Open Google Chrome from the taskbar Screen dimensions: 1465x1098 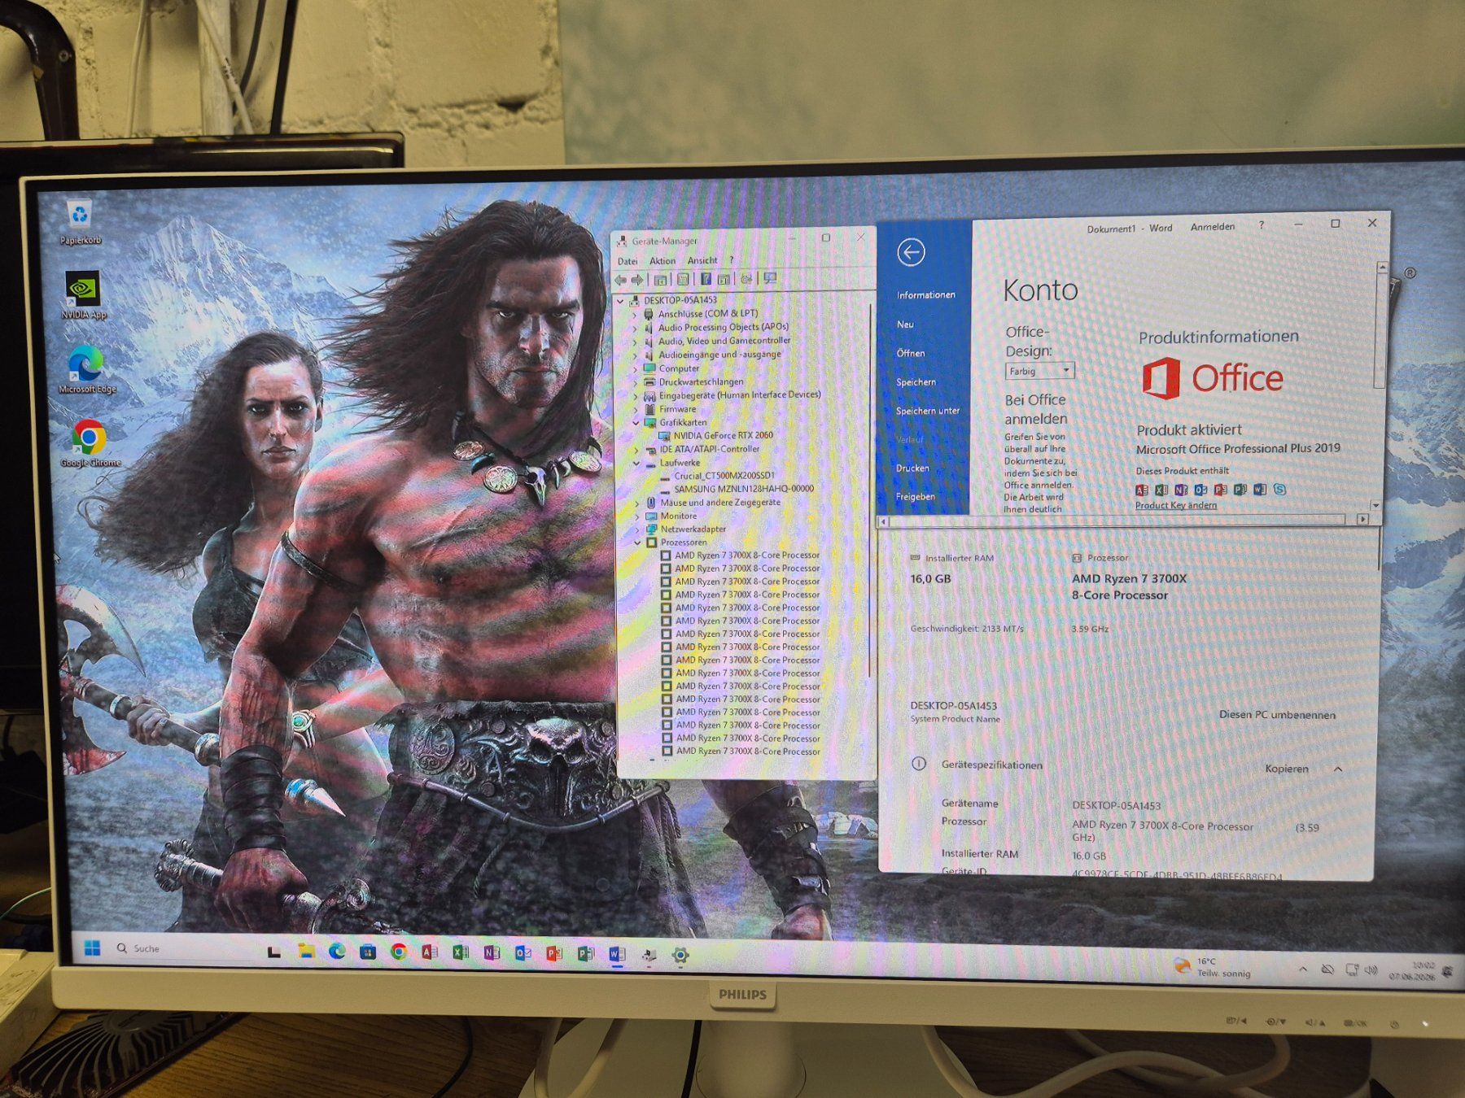click(x=399, y=952)
